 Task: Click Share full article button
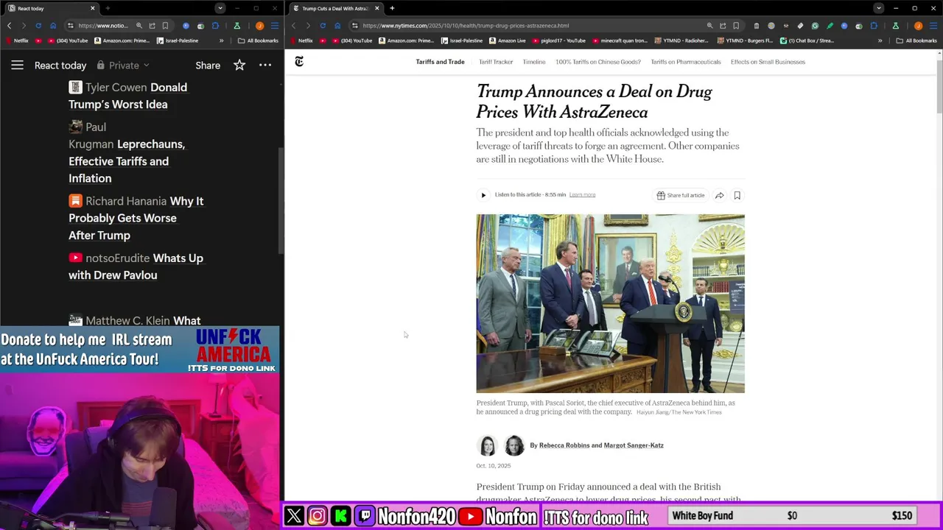(681, 195)
